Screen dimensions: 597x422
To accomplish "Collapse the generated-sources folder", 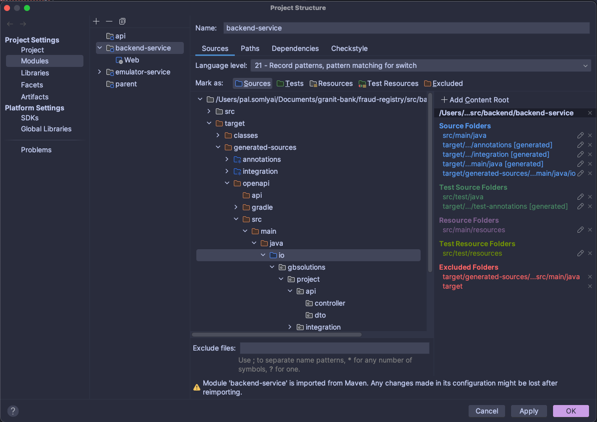I will [218, 147].
